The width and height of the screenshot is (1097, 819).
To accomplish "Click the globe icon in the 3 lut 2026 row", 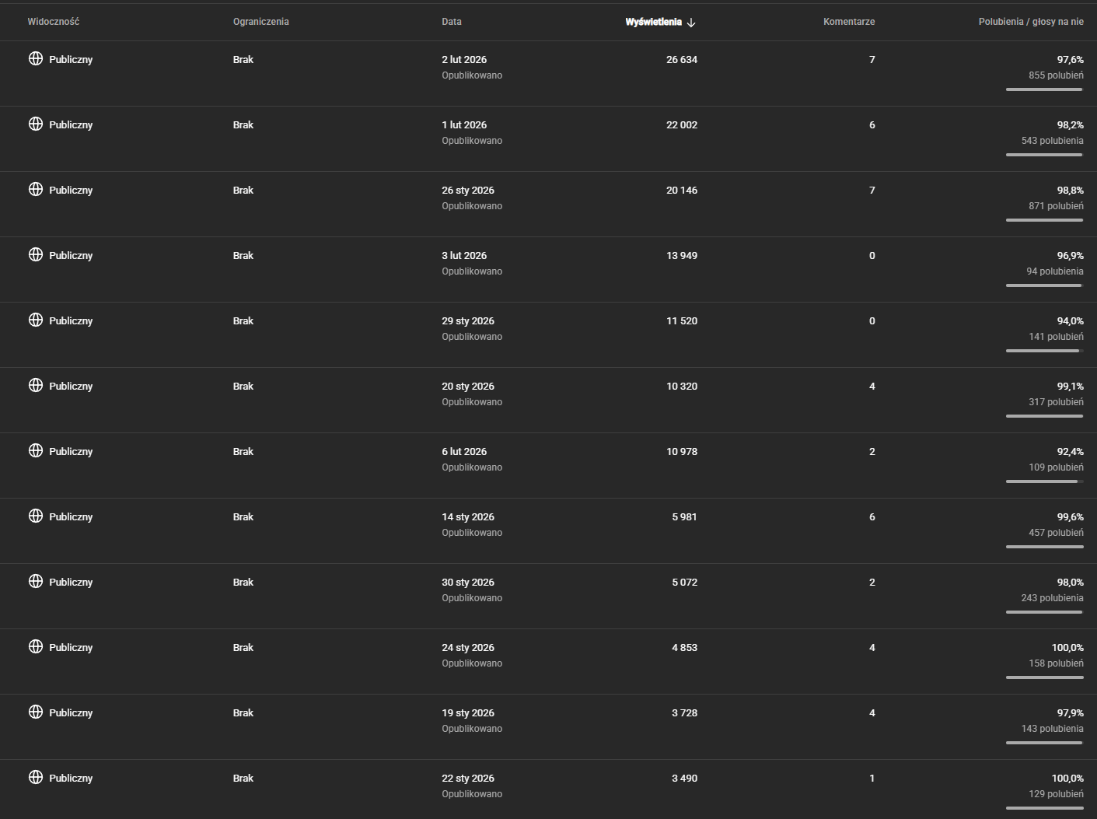I will pos(36,254).
